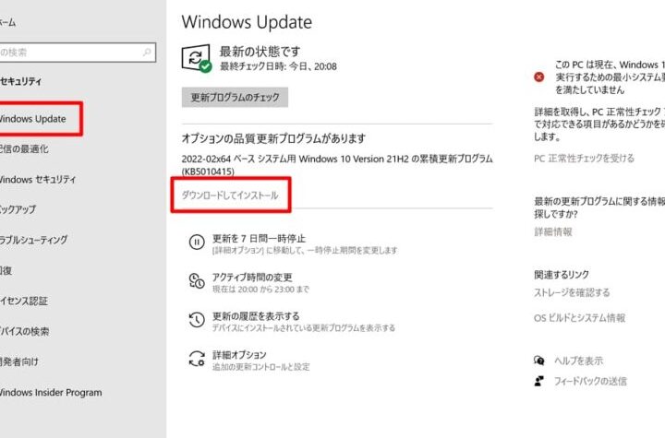665x438 pixels.
Task: Click the ダウンロードしてインストール link
Action: [x=229, y=195]
